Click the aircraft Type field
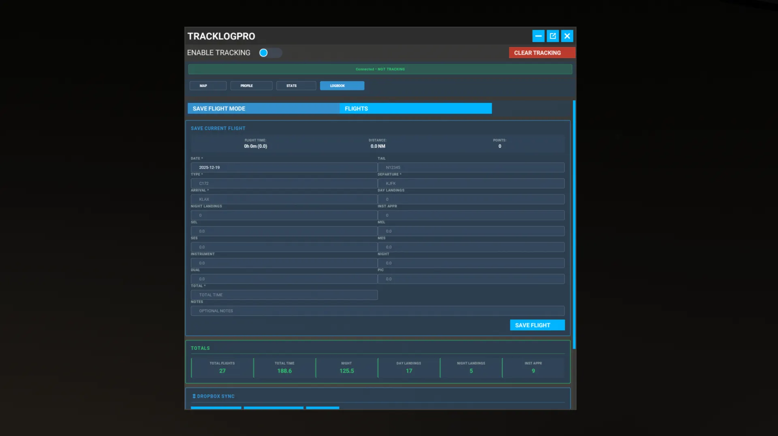Image resolution: width=778 pixels, height=436 pixels. pyautogui.click(x=284, y=183)
